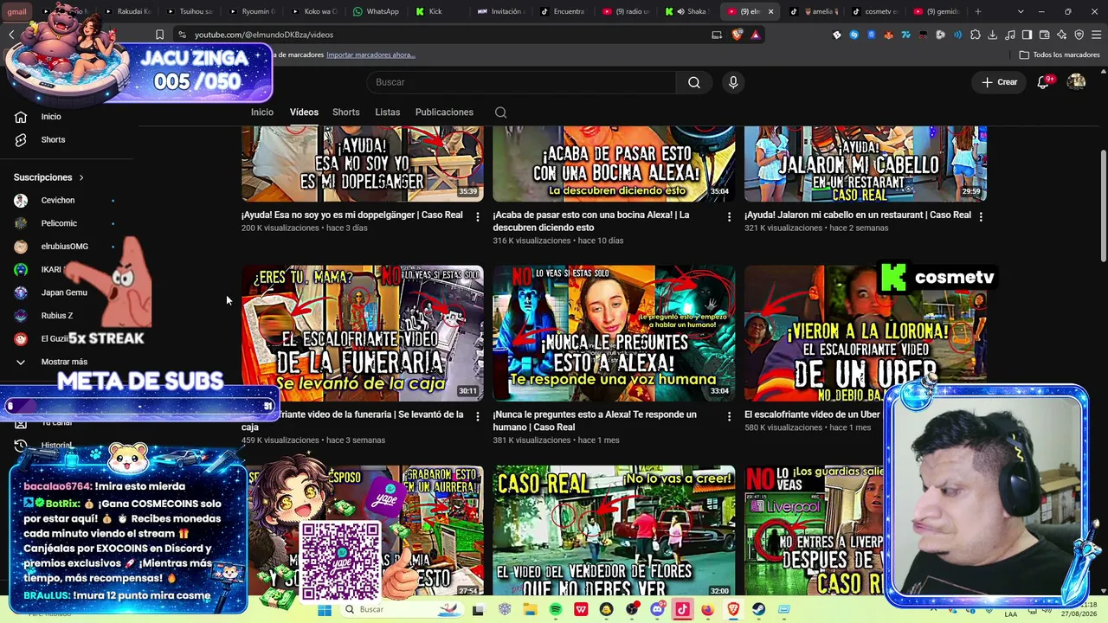The height and width of the screenshot is (623, 1108).
Task: Open the browser tab list chevron
Action: pos(1021,11)
